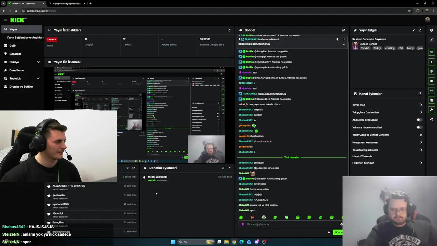Screen dimensions: 437x246
Task: Open Yavaş mod settings
Action: (387, 105)
